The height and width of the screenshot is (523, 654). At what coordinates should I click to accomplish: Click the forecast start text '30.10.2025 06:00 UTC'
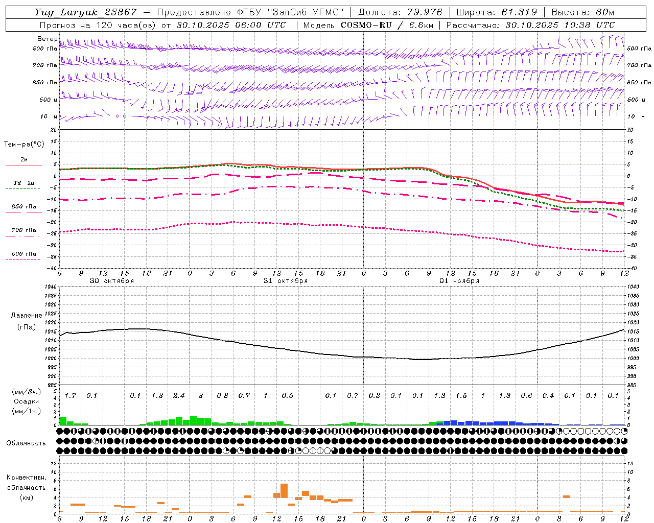tap(231, 25)
